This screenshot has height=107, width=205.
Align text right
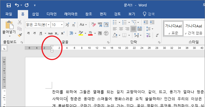pos(127,29)
